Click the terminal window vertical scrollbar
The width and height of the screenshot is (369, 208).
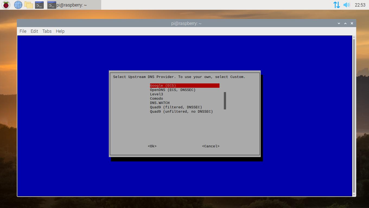pos(354,115)
